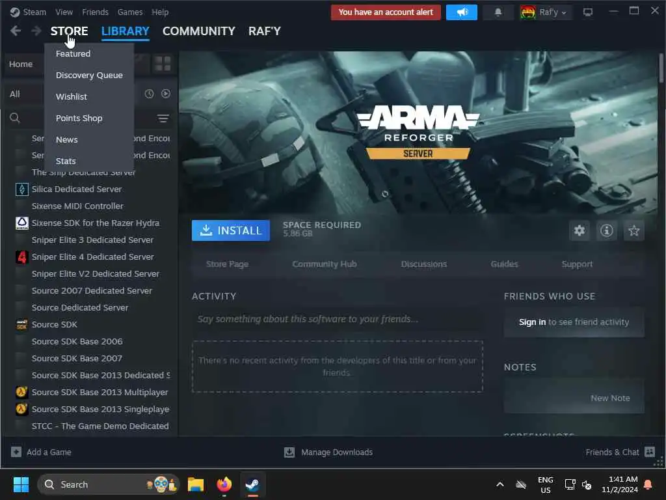Open File Explorer from the taskbar

[x=196, y=484]
